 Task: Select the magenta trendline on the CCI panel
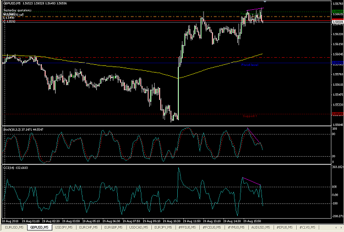pyautogui.click(x=252, y=181)
